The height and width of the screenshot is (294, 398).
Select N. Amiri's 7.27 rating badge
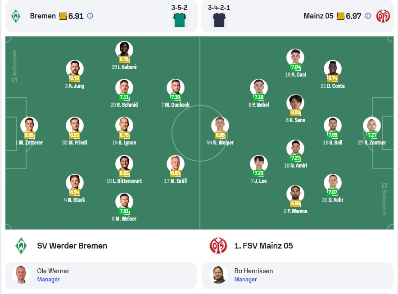[x=295, y=158]
